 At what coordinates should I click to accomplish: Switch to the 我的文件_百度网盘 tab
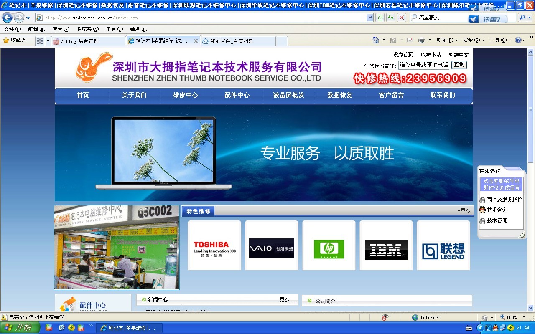click(238, 41)
